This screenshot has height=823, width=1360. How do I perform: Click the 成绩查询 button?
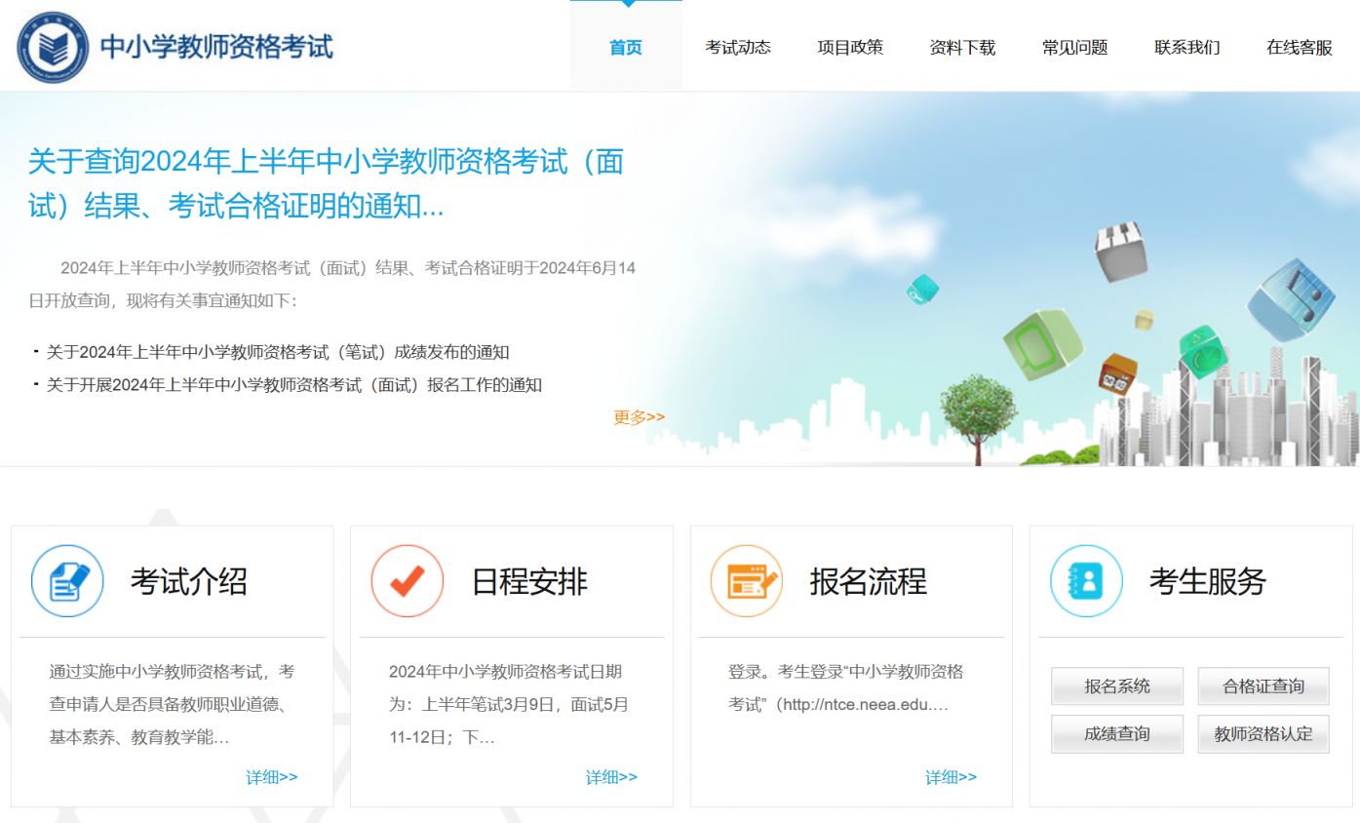(x=1117, y=734)
